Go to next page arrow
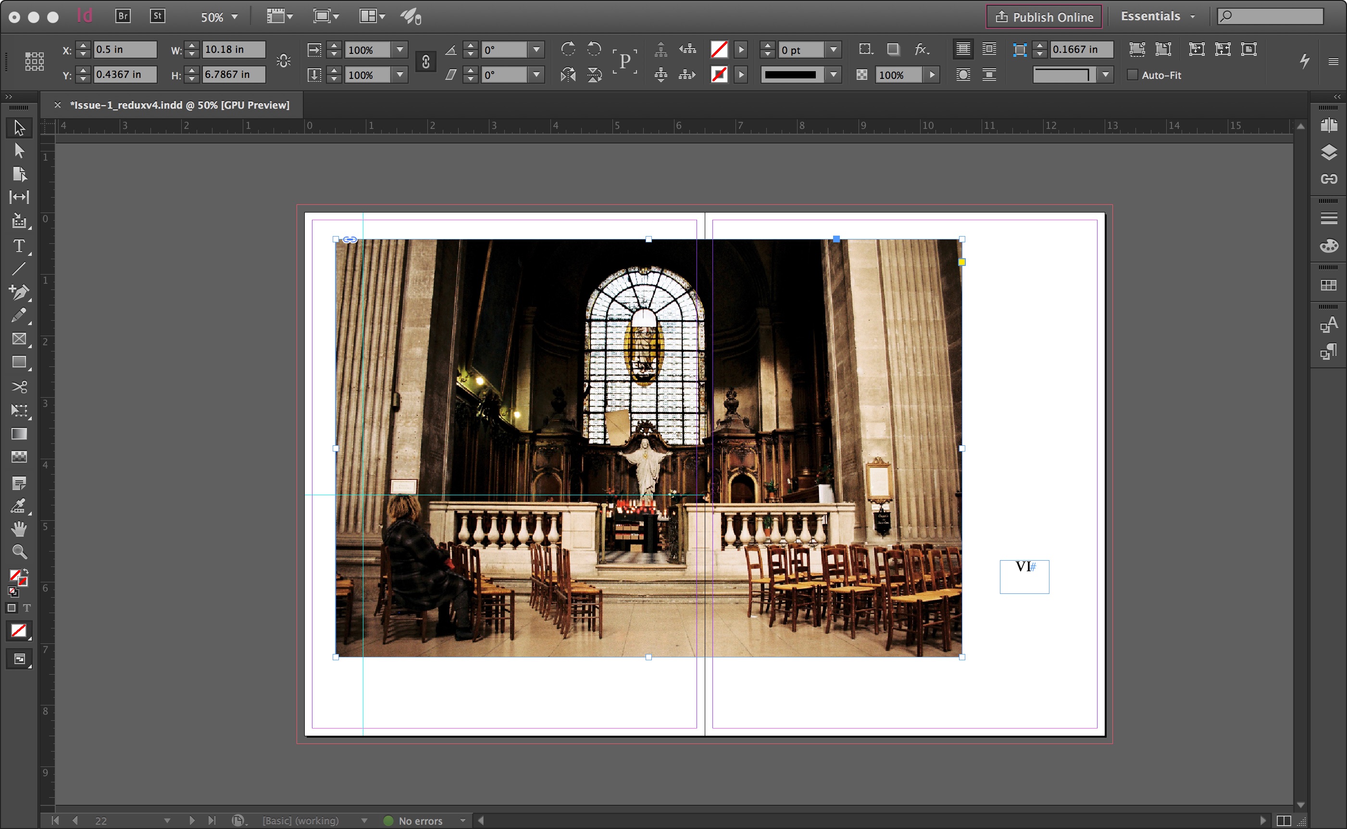Image resolution: width=1347 pixels, height=829 pixels. [192, 821]
